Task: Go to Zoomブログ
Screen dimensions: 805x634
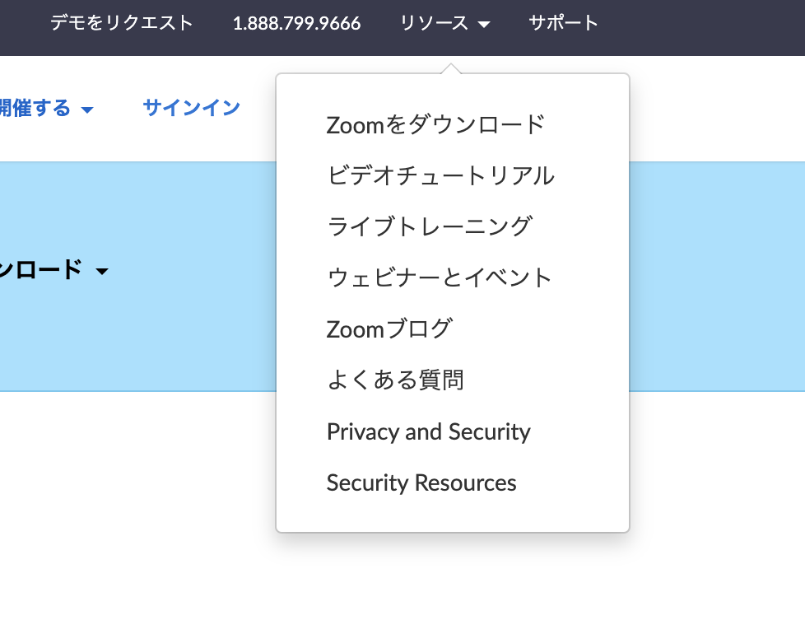Action: (389, 329)
